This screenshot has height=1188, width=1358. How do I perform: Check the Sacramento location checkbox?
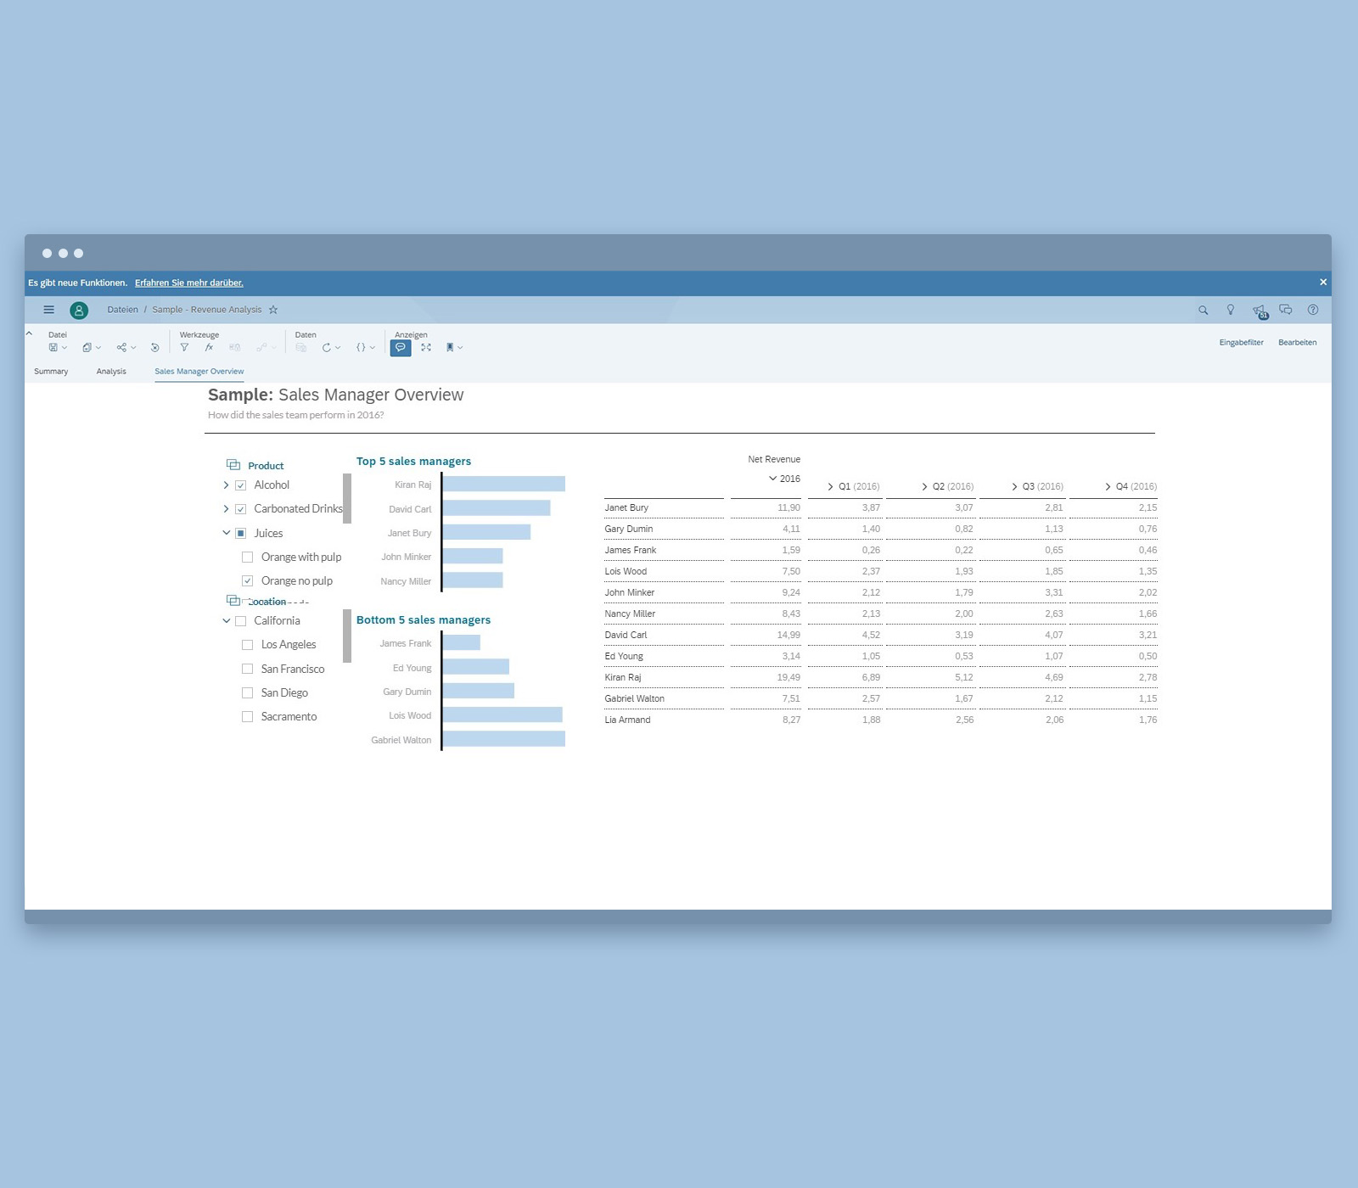click(248, 717)
